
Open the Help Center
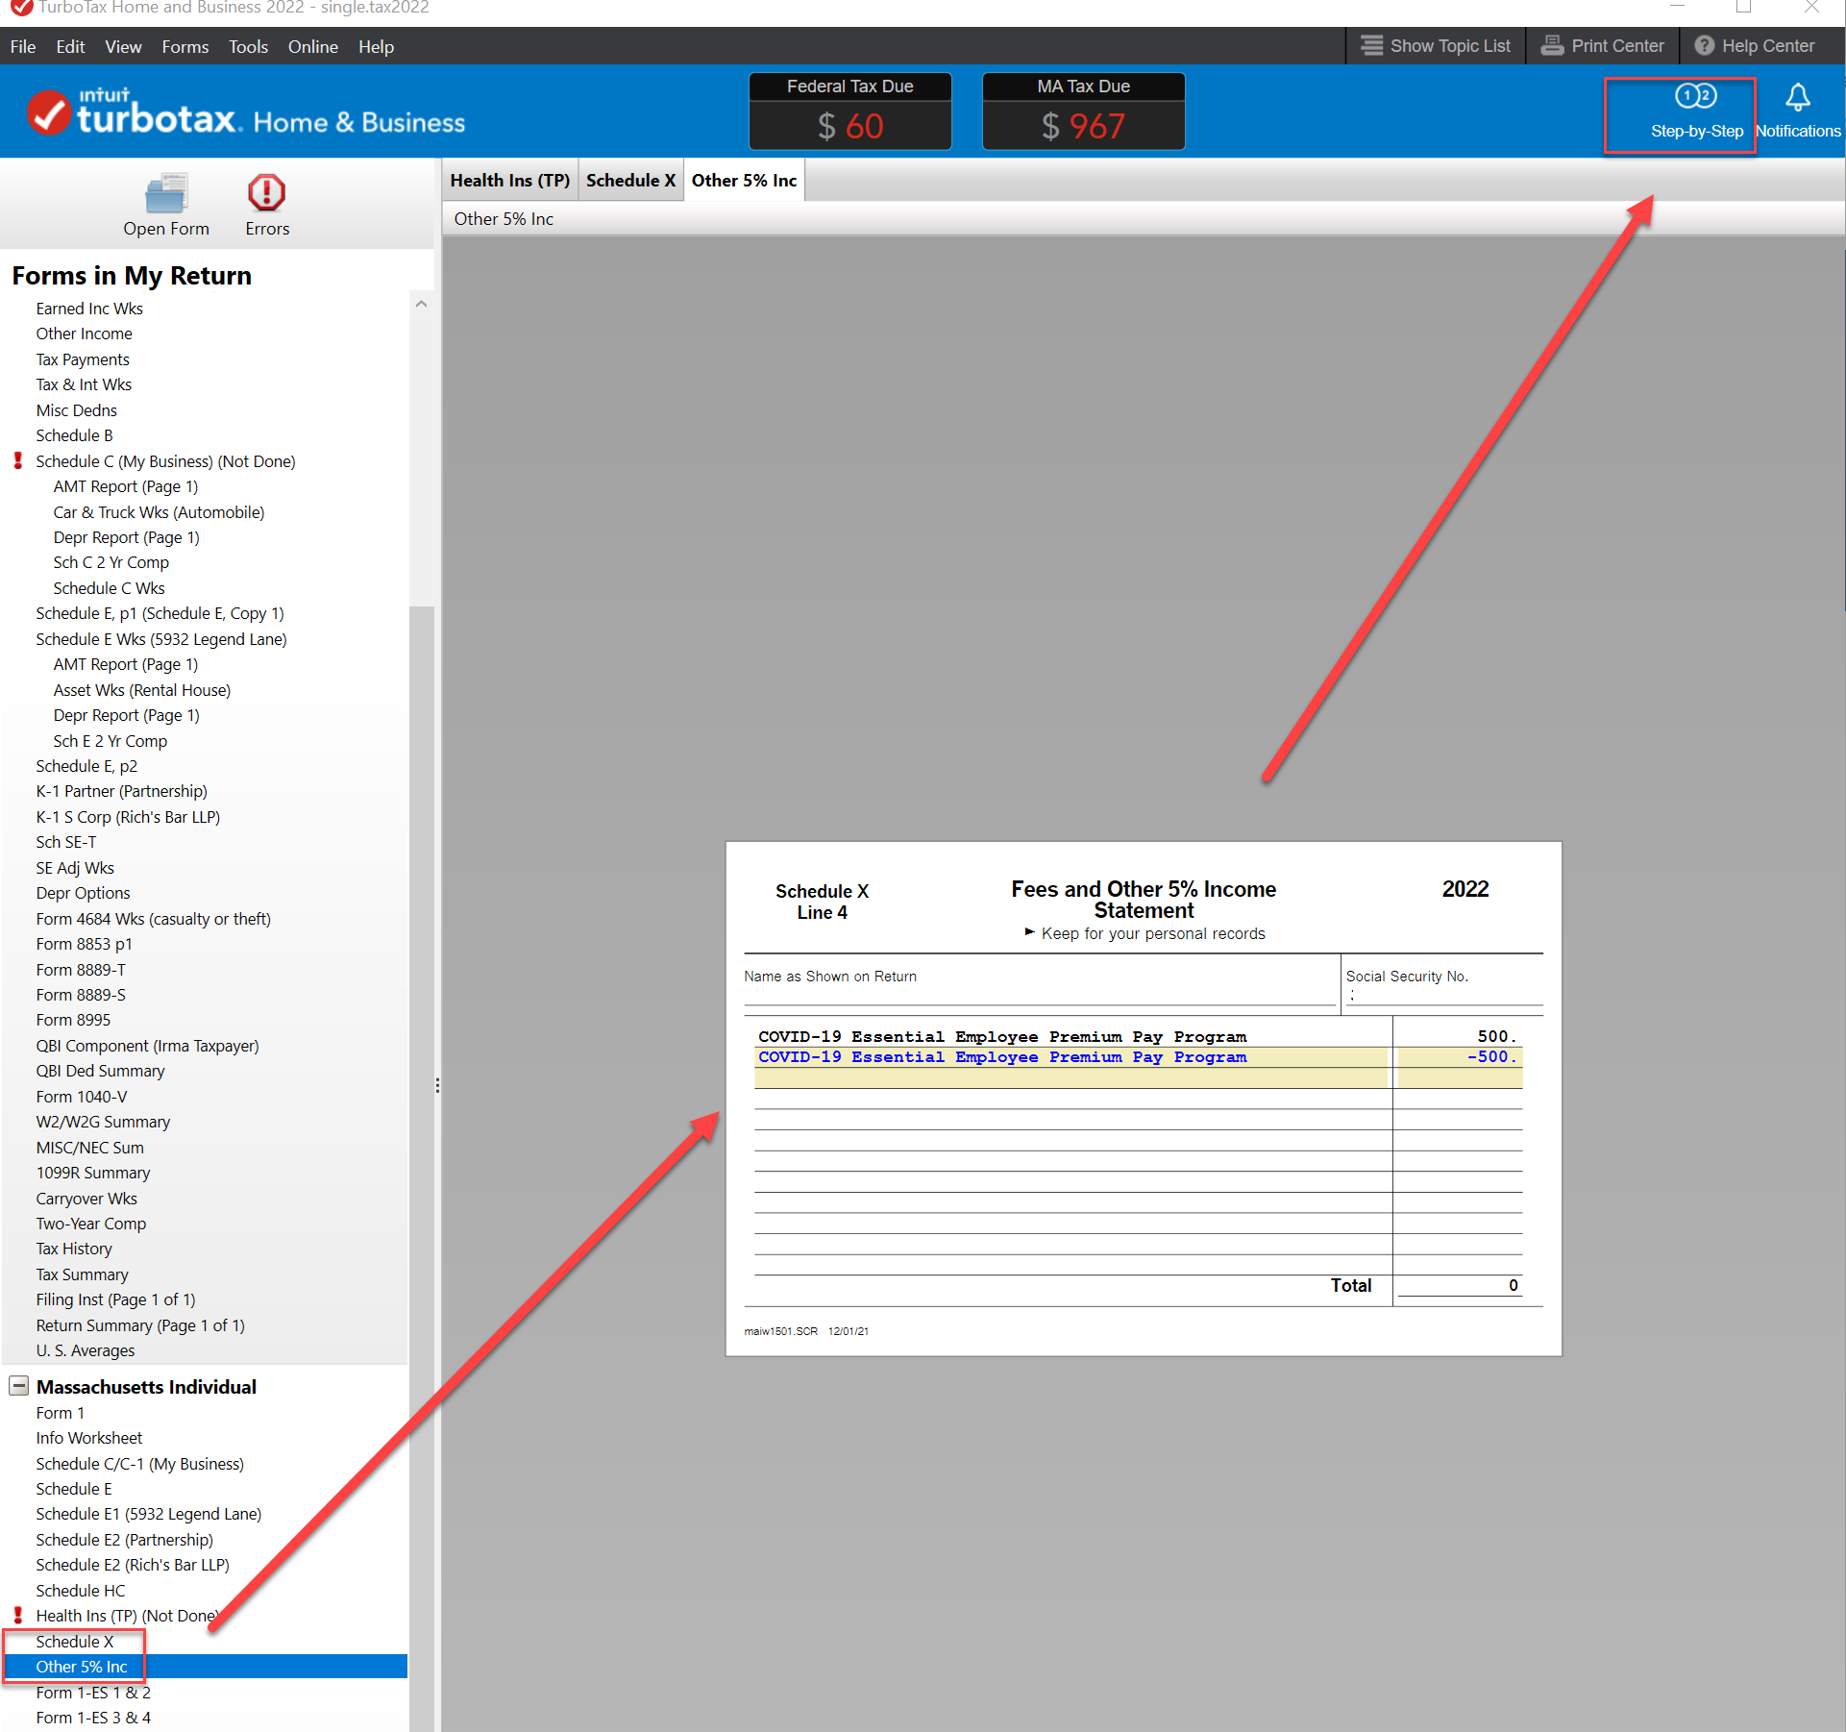pyautogui.click(x=1755, y=46)
